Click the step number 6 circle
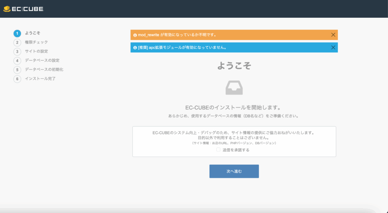This screenshot has width=388, height=213. [x=17, y=79]
